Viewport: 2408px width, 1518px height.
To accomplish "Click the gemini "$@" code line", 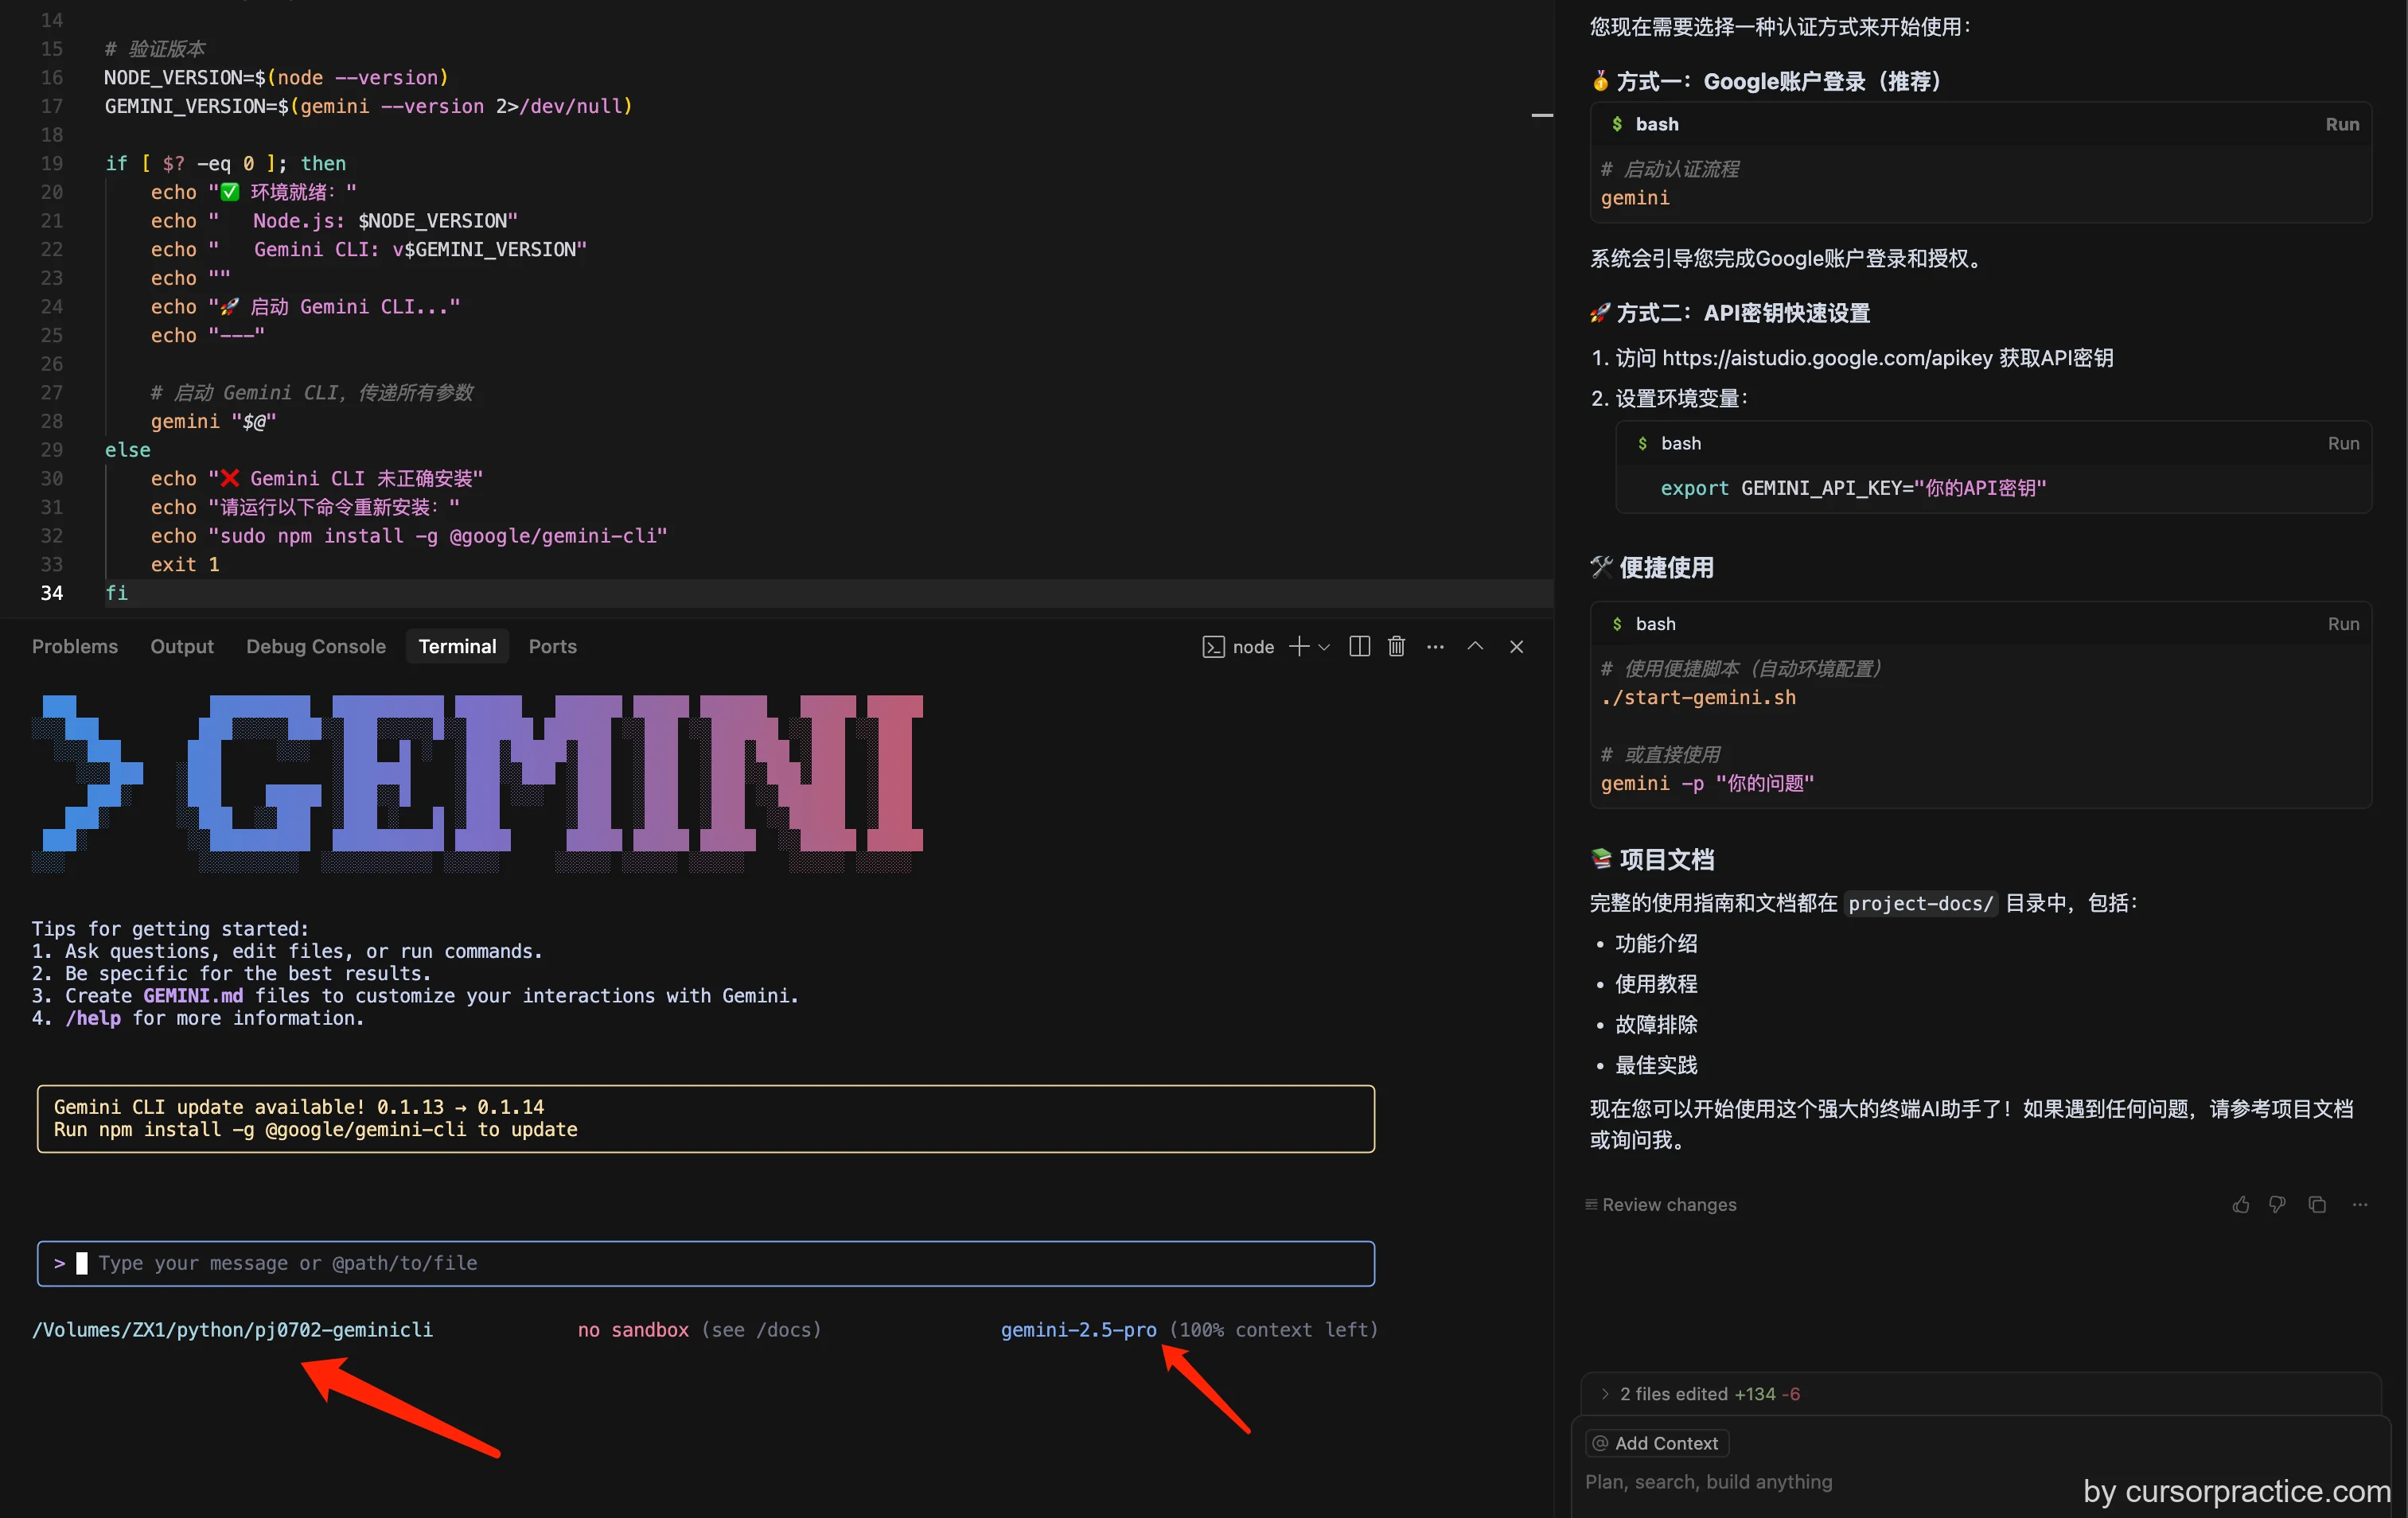I will point(213,421).
